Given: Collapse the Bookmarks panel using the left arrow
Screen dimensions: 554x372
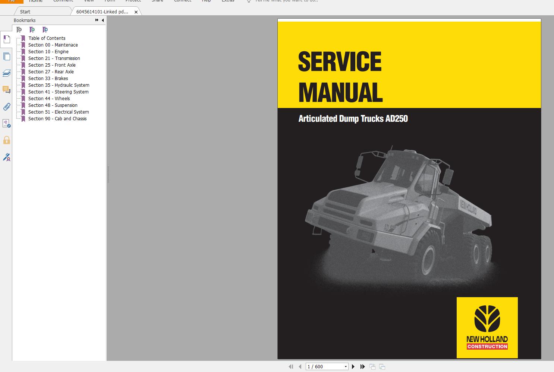Looking at the screenshot, I should [x=102, y=20].
